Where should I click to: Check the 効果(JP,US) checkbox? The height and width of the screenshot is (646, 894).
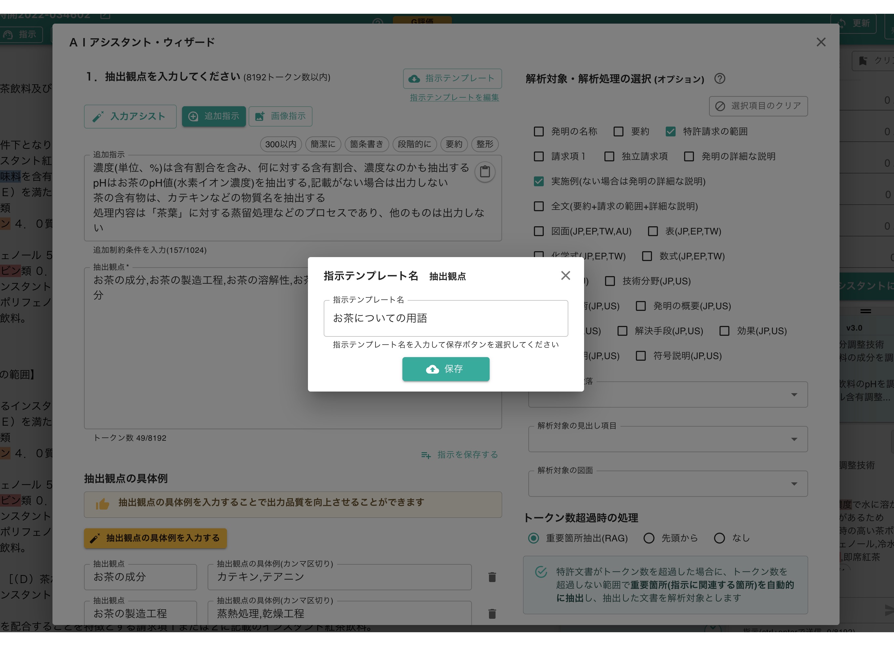724,331
